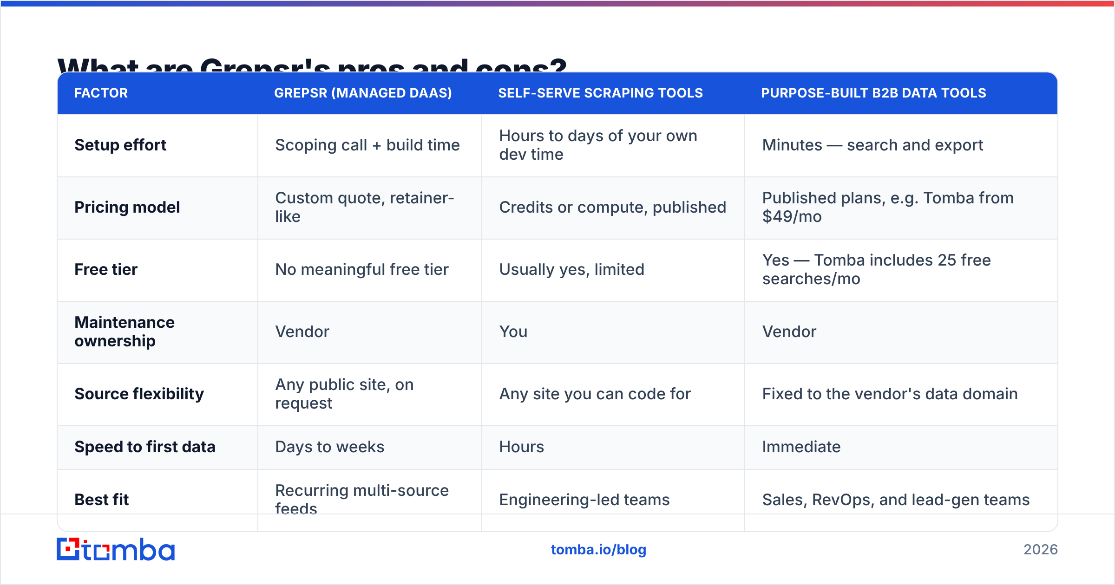Click 'Any site you can code for'
The width and height of the screenshot is (1115, 585).
tap(595, 394)
